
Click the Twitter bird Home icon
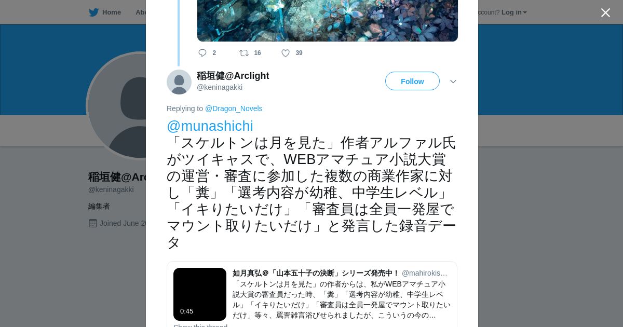(x=93, y=12)
